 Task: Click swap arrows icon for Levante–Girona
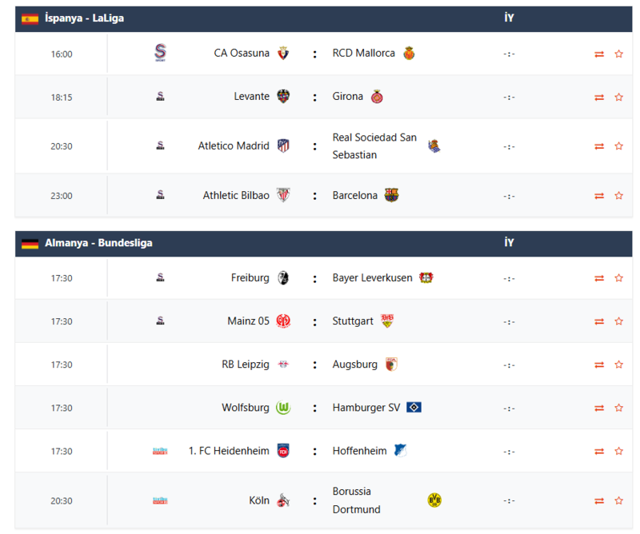tap(599, 98)
